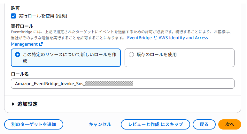Open the 追加設定 section label
This screenshot has width=247, height=134.
(x=27, y=104)
